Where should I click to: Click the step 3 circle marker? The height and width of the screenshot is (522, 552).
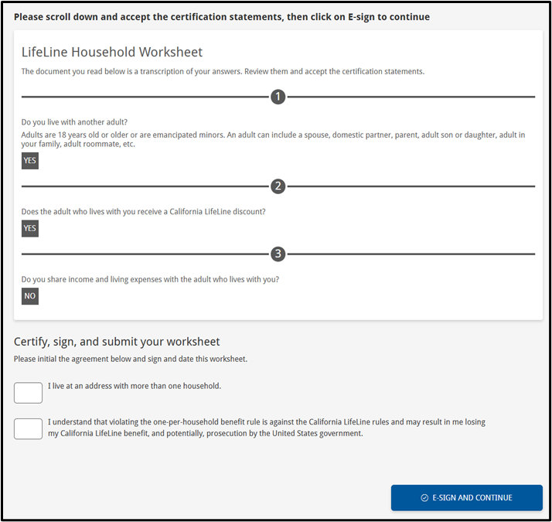point(278,254)
